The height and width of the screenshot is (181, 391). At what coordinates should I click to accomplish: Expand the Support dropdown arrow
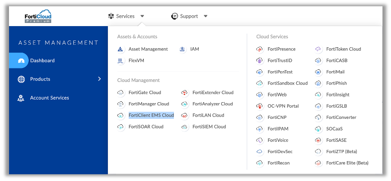click(205, 16)
